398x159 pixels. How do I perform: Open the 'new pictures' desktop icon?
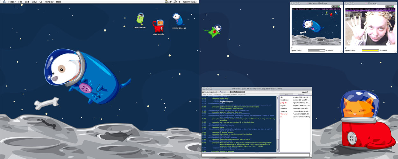coord(140,19)
